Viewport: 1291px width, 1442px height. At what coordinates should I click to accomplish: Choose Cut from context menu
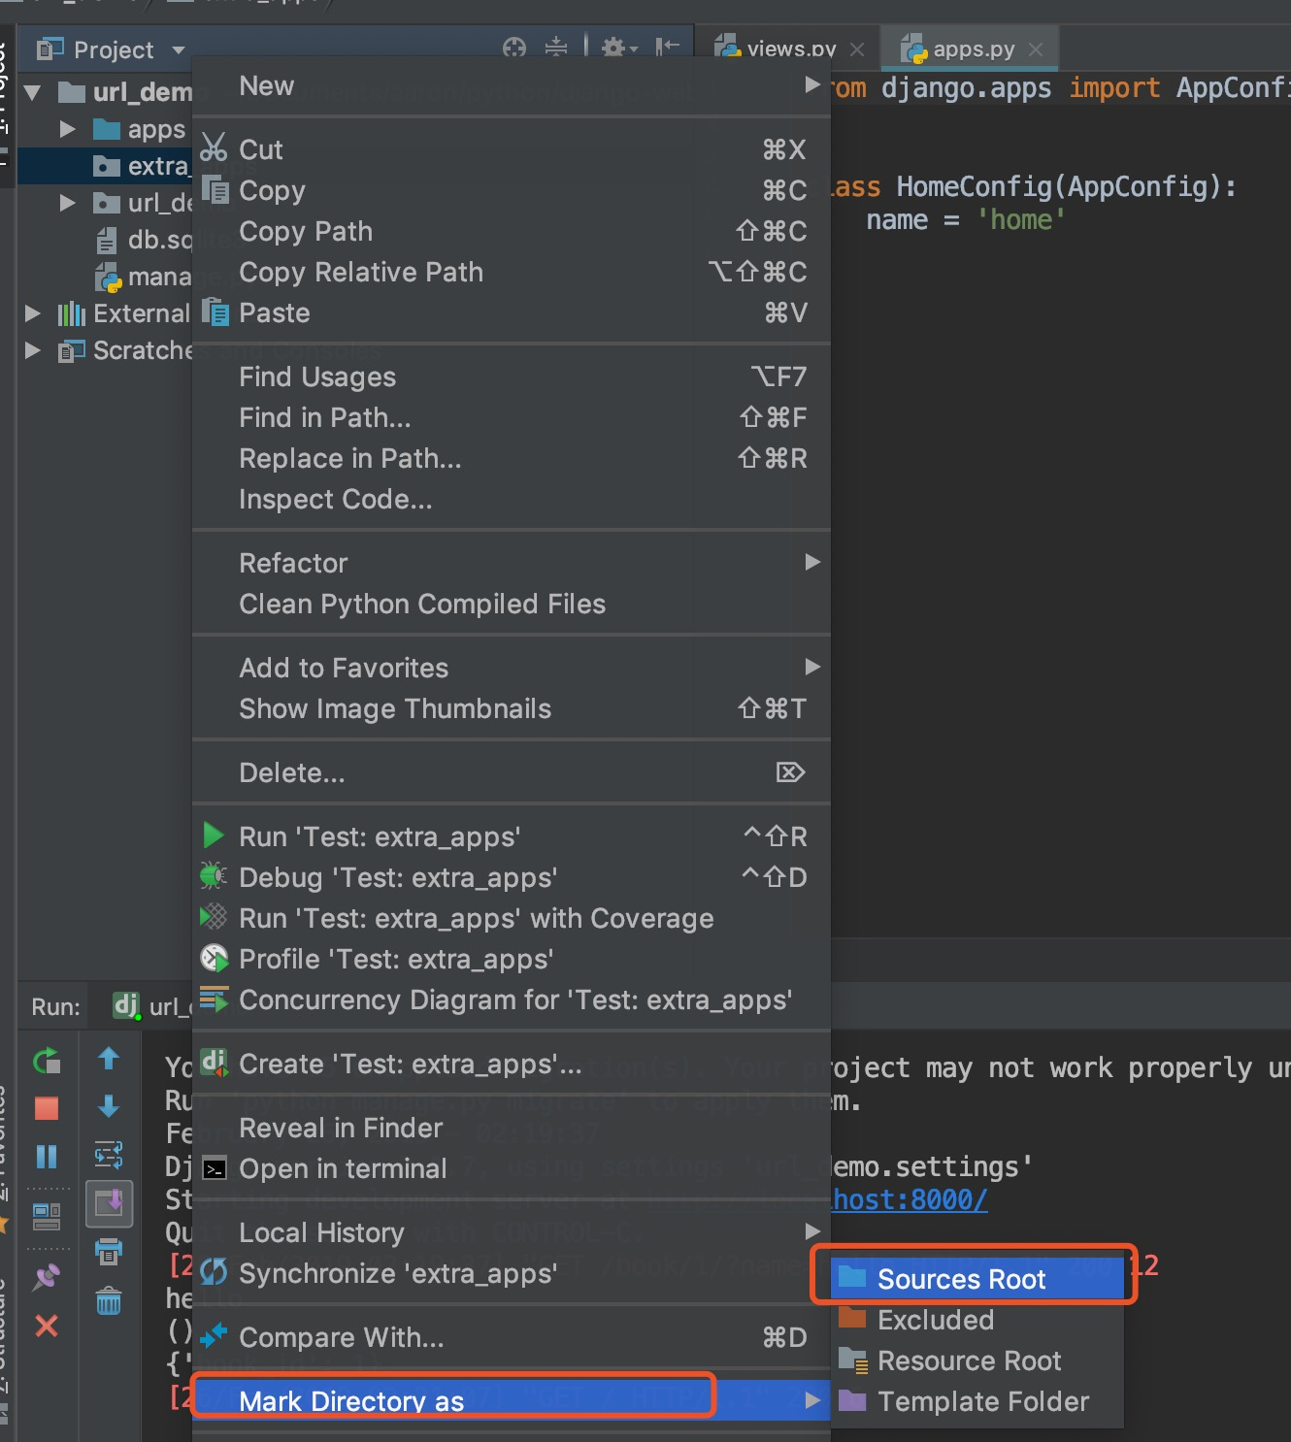tap(512, 149)
